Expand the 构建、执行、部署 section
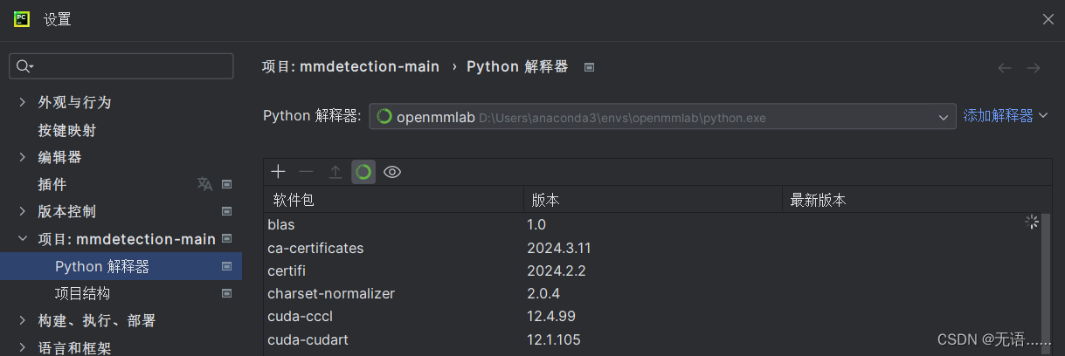 23,321
